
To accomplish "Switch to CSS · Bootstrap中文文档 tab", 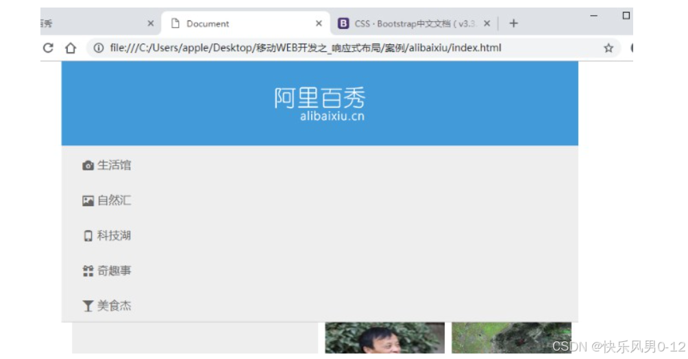I will coord(414,23).
